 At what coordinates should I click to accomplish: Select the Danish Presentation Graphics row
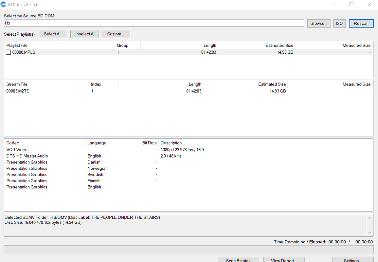189,162
